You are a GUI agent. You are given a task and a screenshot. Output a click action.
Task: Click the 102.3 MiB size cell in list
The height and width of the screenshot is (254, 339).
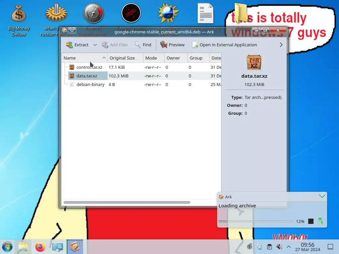(x=119, y=76)
